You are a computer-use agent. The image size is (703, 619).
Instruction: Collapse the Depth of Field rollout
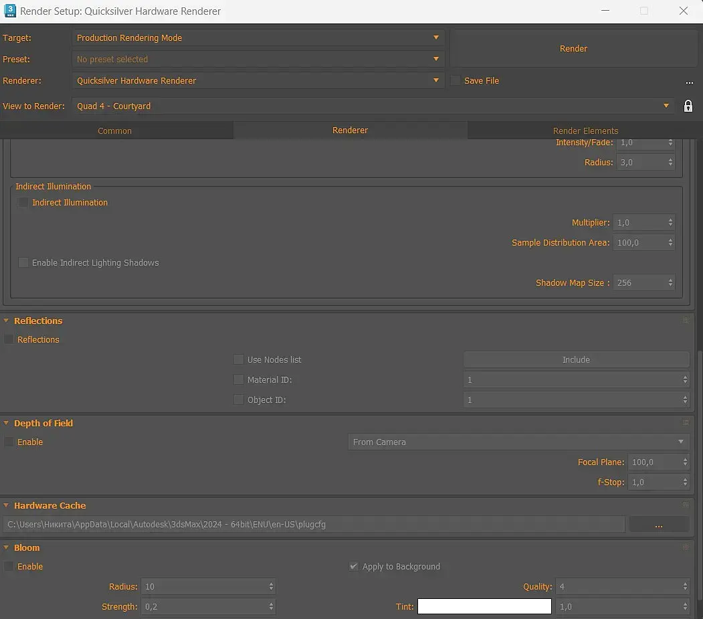point(6,422)
